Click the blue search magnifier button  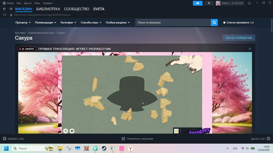click(214, 22)
